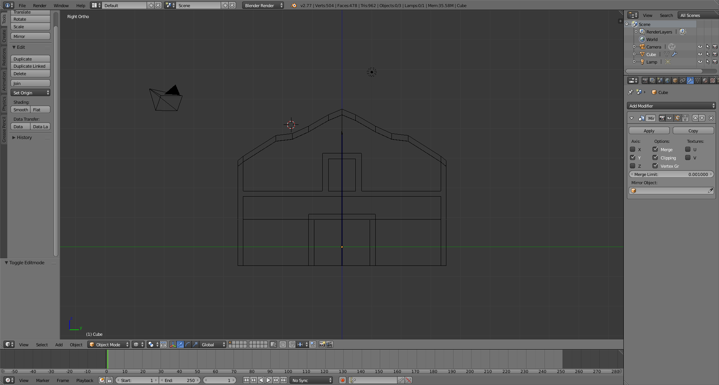Switch to the Create tab in tool shelf
Image resolution: width=719 pixels, height=385 pixels.
click(4, 36)
